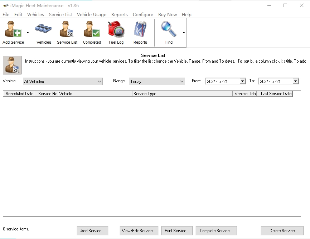Sort by Service Type column
Screen dimensions: 310x239
pos(182,94)
